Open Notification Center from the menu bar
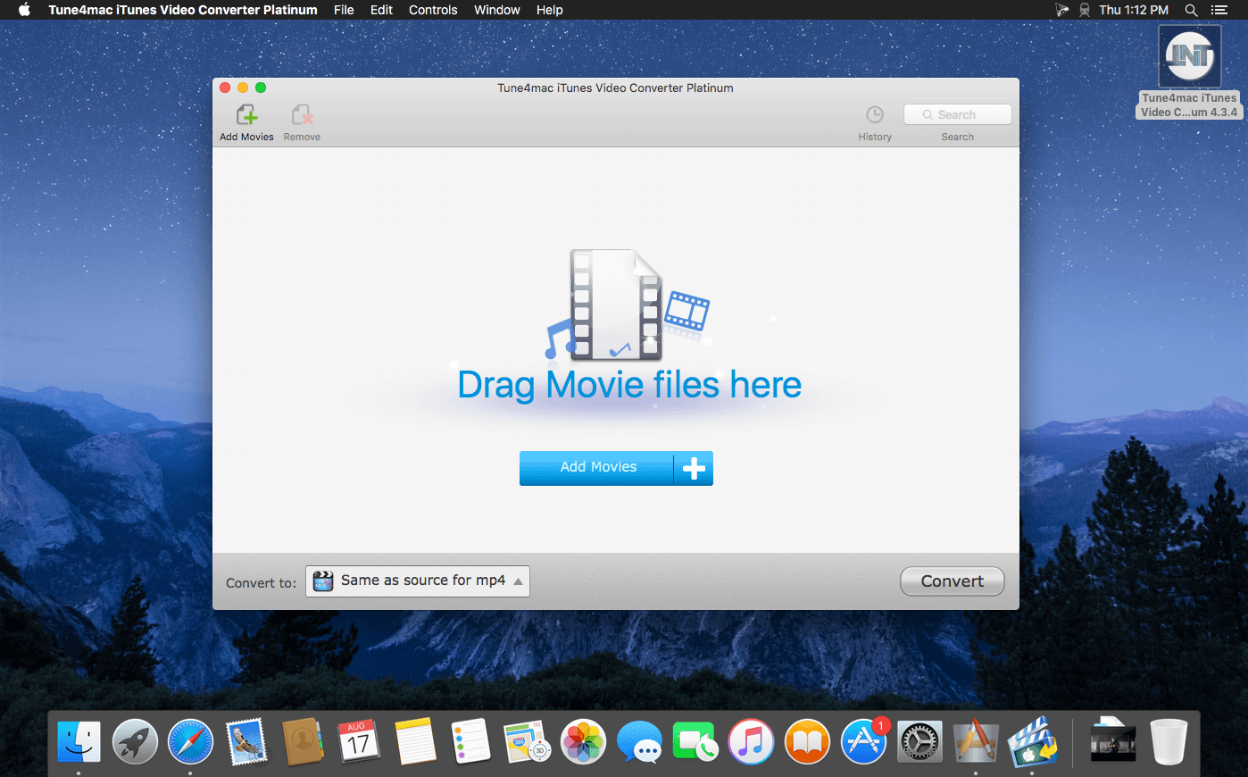 (1219, 10)
